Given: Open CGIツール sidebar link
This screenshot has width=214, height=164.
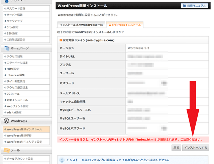Looking at the screenshot, I should click(x=26, y=94).
